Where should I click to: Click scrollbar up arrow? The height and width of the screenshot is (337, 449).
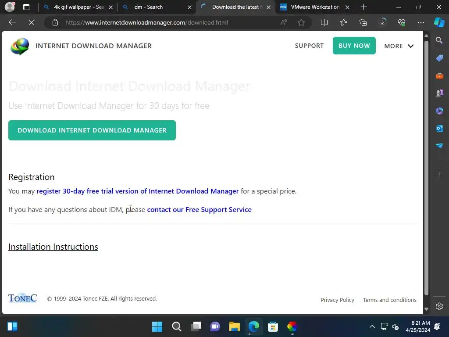[426, 36]
